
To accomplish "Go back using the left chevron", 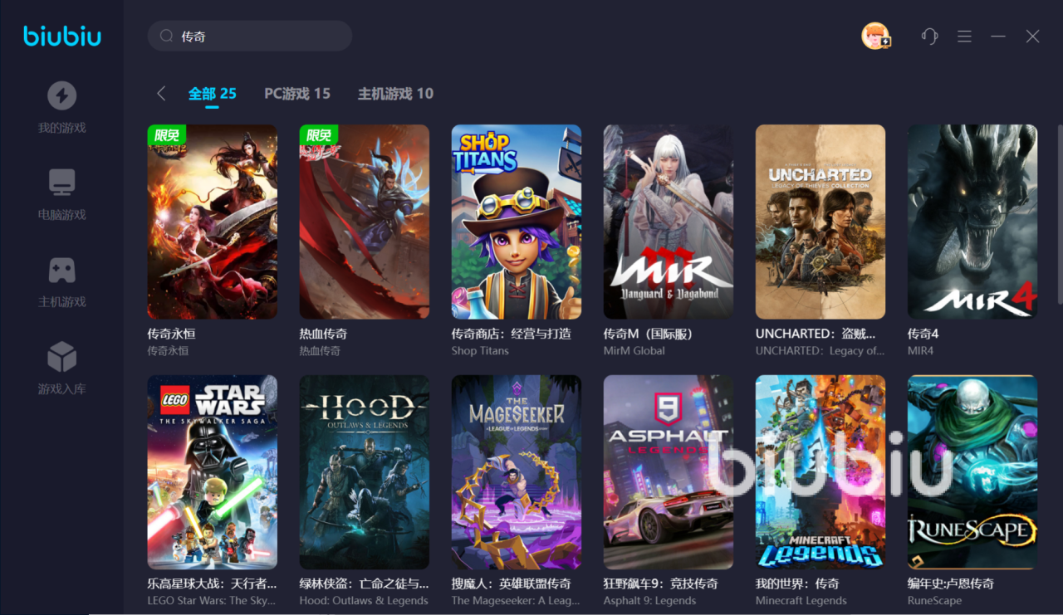I will [x=161, y=94].
